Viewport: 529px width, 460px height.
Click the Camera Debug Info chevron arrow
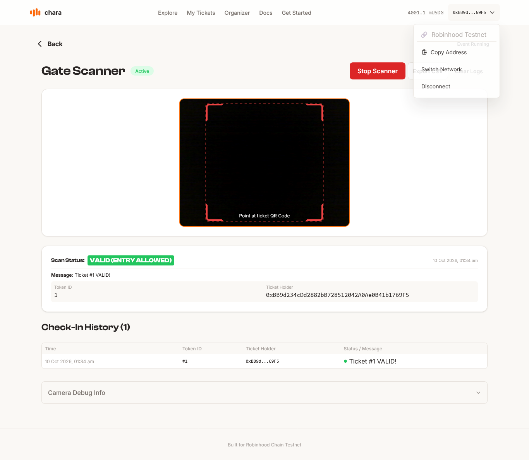[478, 393]
